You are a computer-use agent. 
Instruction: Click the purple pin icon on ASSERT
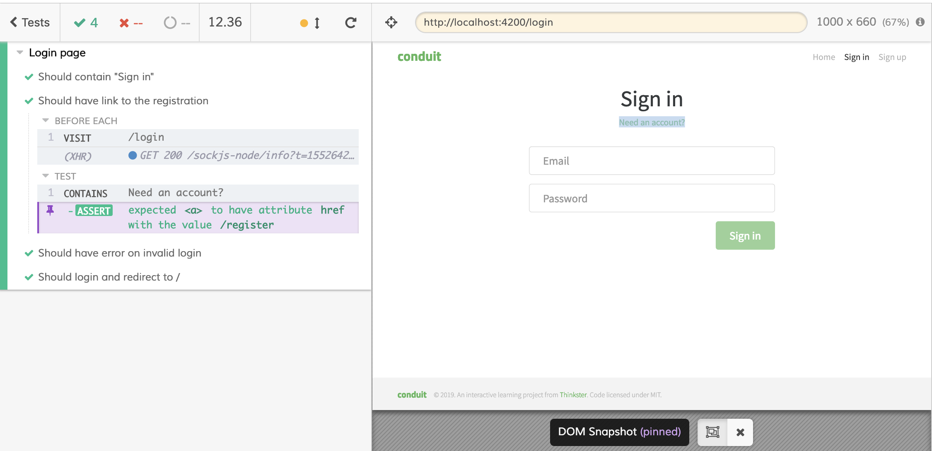(50, 210)
